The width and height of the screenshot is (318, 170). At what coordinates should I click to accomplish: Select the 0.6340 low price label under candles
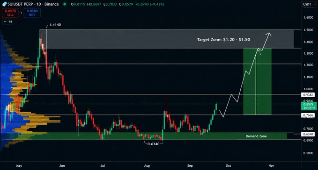point(153,144)
